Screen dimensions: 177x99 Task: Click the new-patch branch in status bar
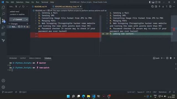pos(7,92)
